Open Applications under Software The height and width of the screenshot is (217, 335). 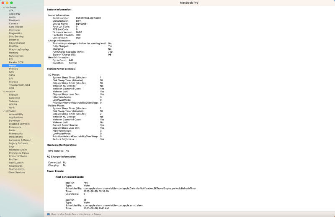pos(16,117)
